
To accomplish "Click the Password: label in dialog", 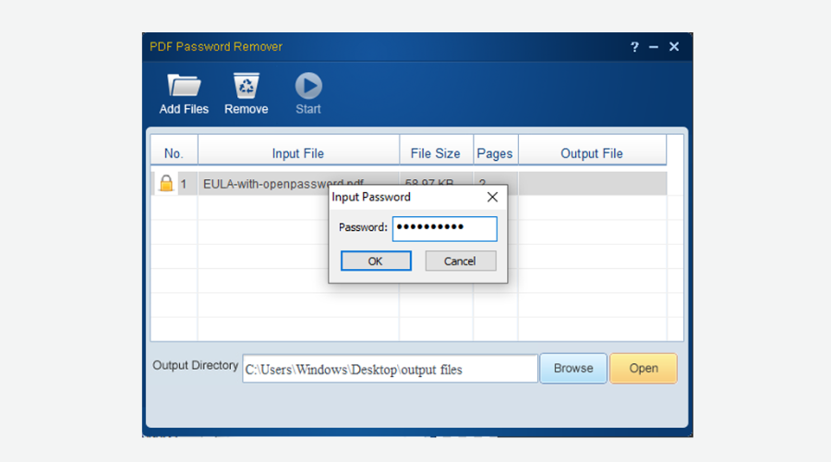I will coord(363,227).
